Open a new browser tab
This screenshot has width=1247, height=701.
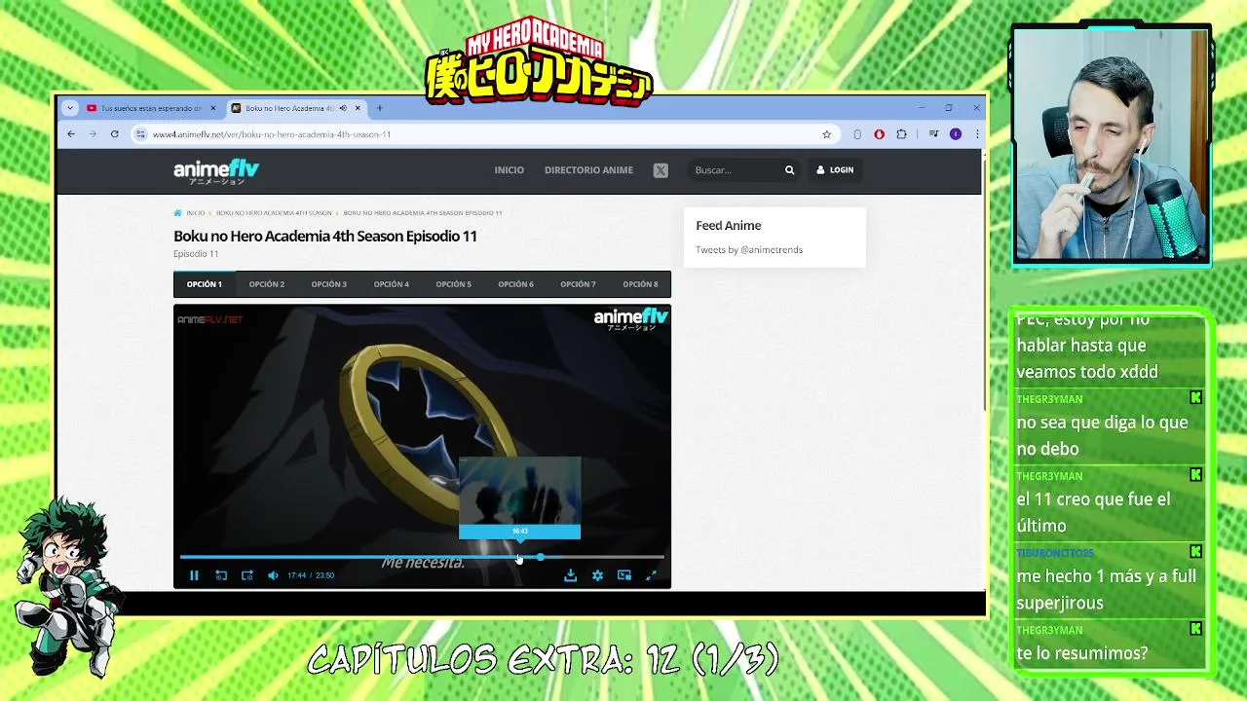tap(380, 108)
